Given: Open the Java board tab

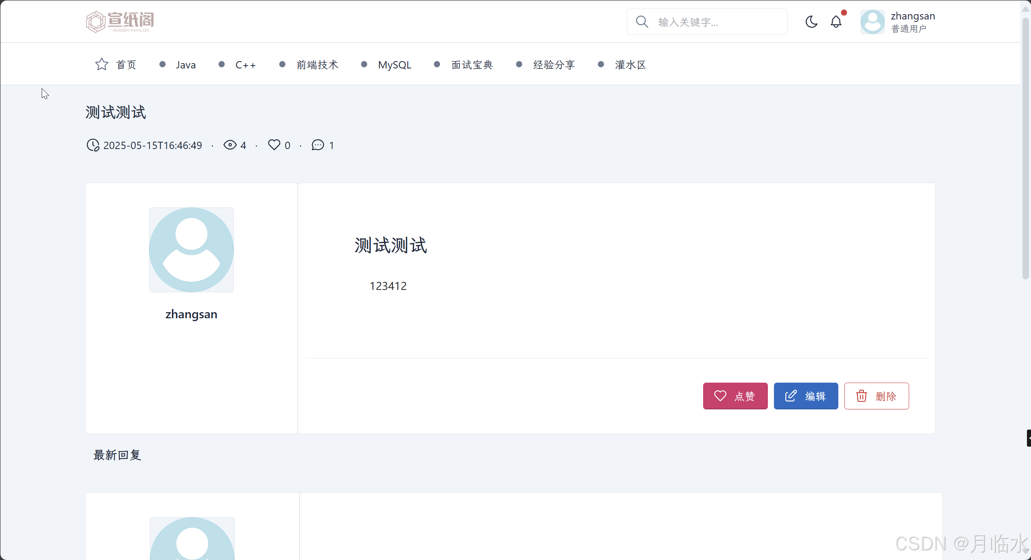Looking at the screenshot, I should pyautogui.click(x=185, y=65).
